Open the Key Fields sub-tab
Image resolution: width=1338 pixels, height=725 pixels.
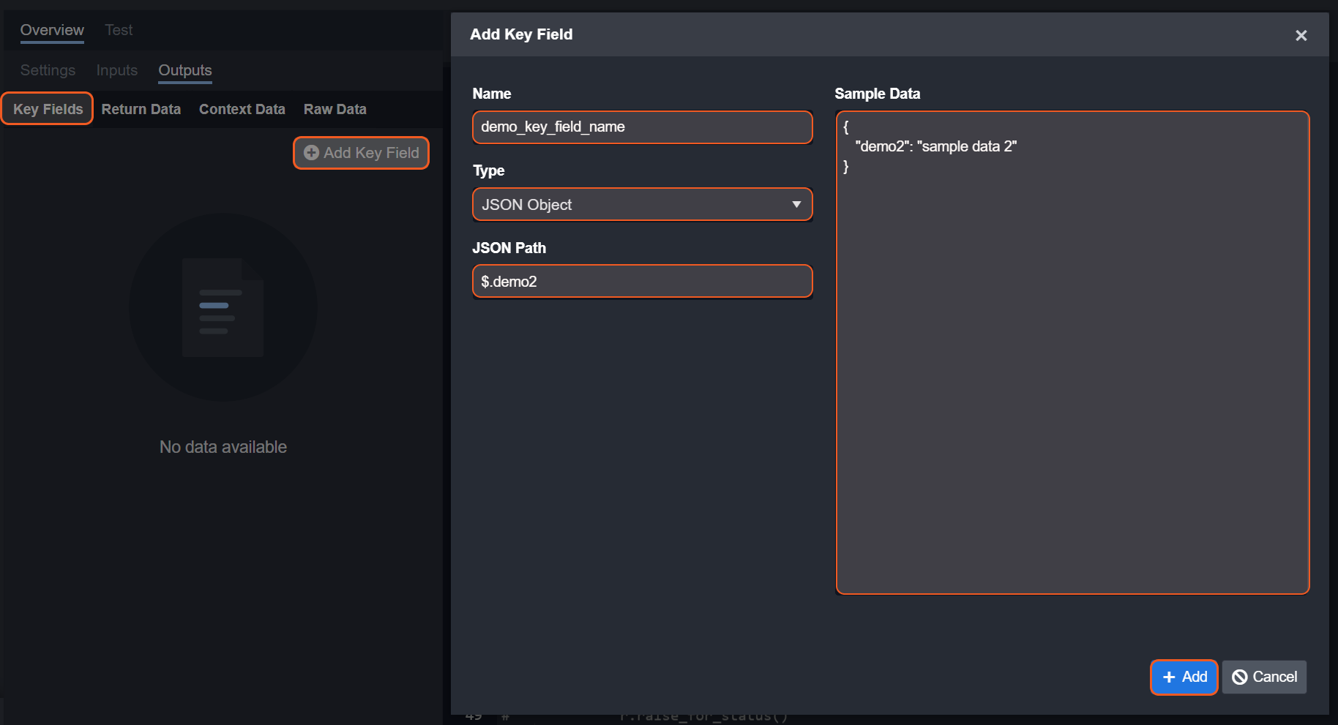[x=48, y=109]
